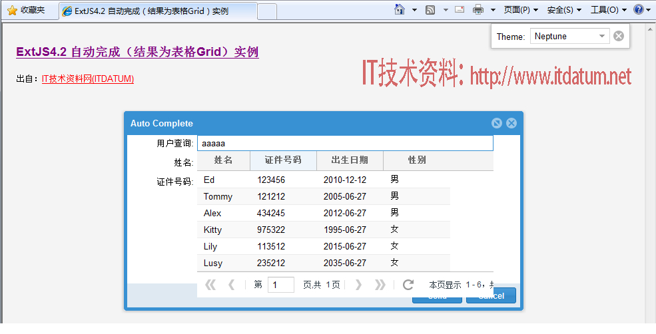Screen dimensions: 656x334
Task: Expand the Print dropdown arrow
Action: tap(493, 10)
